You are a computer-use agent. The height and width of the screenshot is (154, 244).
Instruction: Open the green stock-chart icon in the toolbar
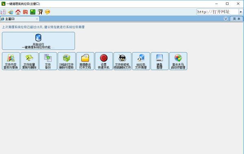tap(33, 12)
